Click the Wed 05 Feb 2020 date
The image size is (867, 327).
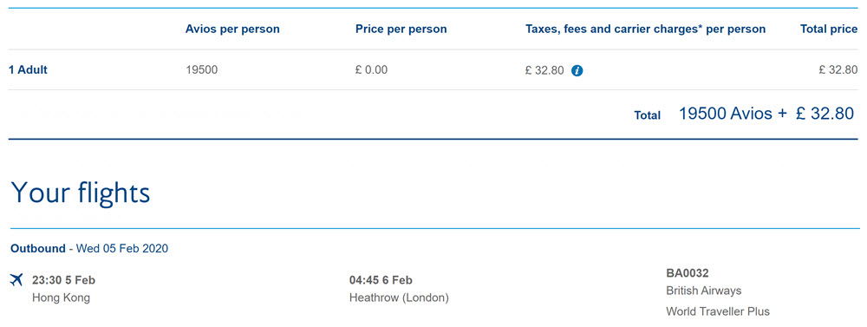tap(122, 248)
